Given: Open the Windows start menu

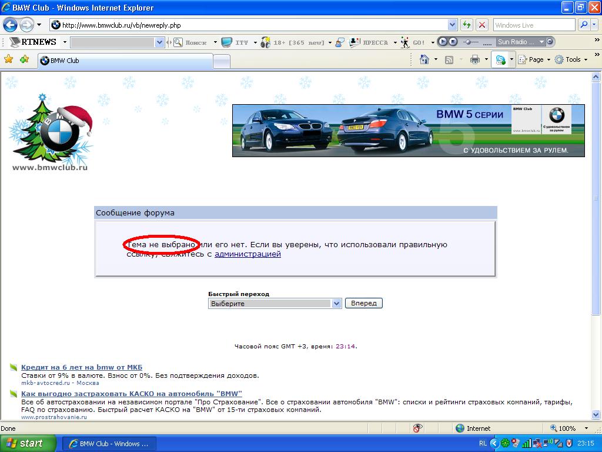Looking at the screenshot, I should (27, 443).
